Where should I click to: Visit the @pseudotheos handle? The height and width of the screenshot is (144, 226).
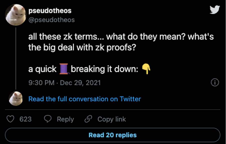(x=51, y=20)
